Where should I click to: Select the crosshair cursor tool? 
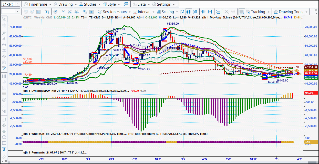(4, 25)
